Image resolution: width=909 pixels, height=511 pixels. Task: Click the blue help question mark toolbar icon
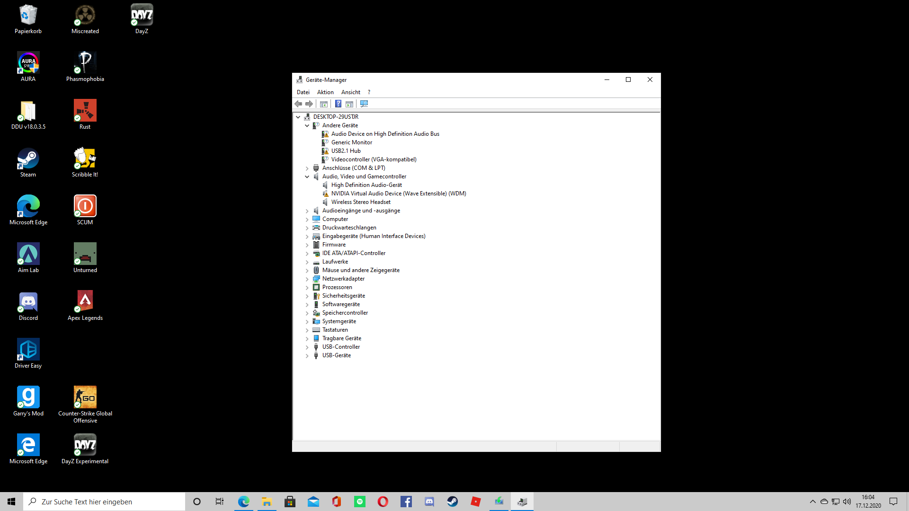[x=338, y=104]
